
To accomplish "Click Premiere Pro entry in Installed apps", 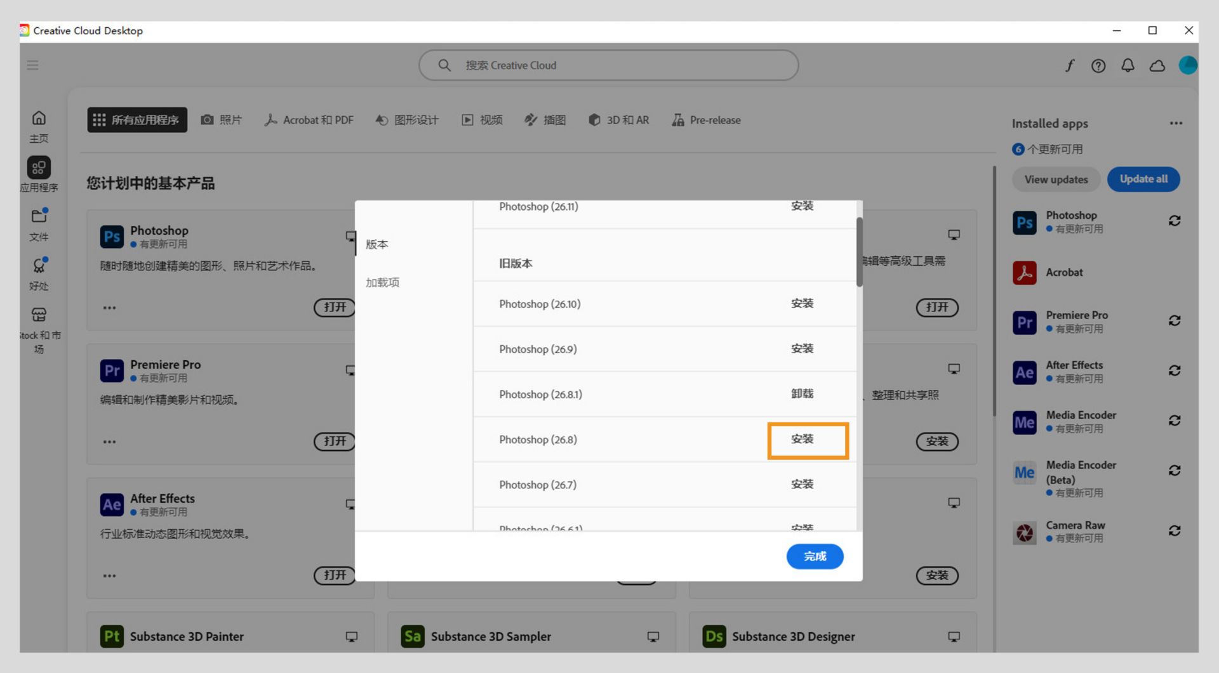I will 1096,322.
